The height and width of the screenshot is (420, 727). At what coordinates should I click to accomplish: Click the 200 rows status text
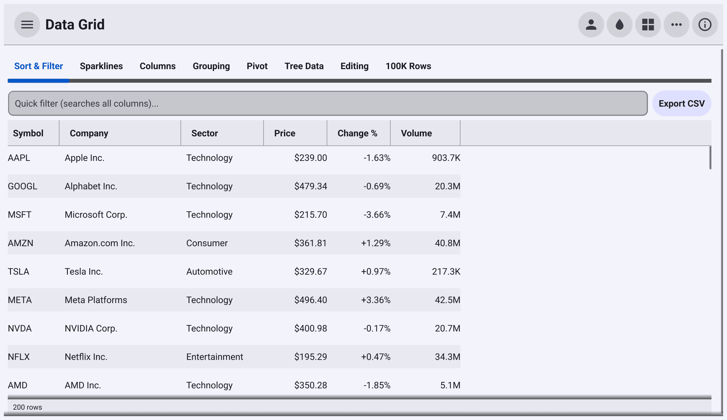point(27,407)
